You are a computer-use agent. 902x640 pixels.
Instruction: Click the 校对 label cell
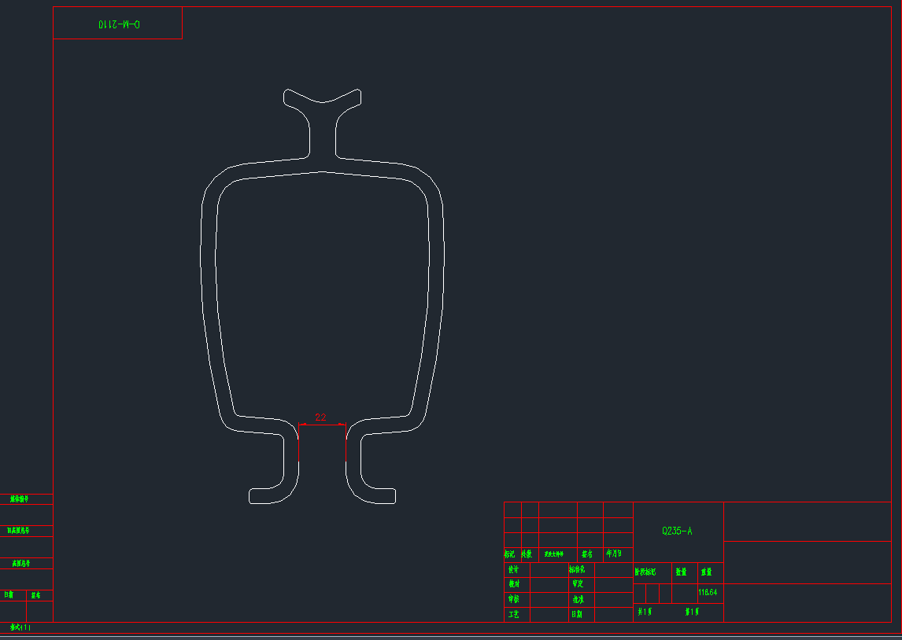coord(513,584)
